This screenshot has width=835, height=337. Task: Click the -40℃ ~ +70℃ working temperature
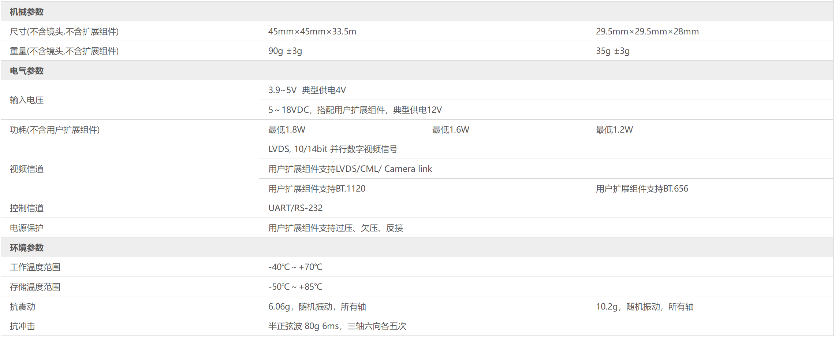tap(295, 267)
